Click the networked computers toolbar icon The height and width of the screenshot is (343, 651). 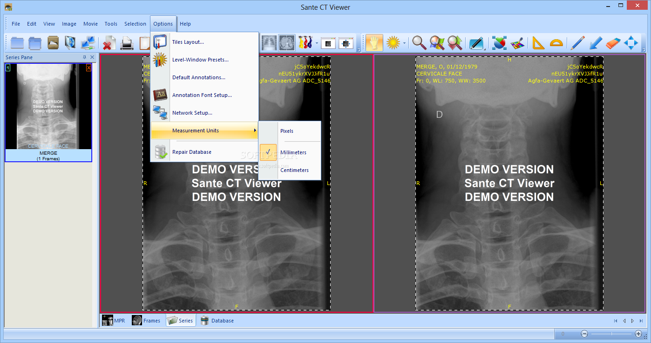[88, 43]
